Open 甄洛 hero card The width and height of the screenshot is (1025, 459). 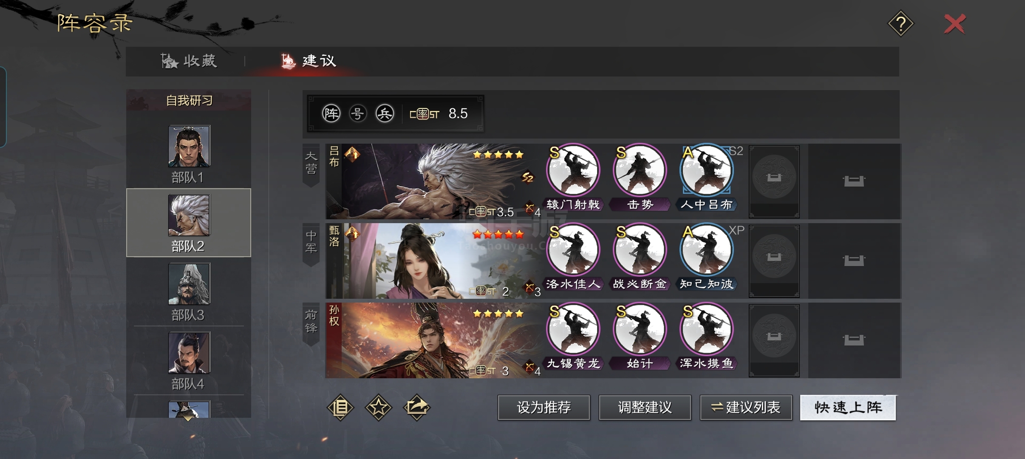(433, 261)
